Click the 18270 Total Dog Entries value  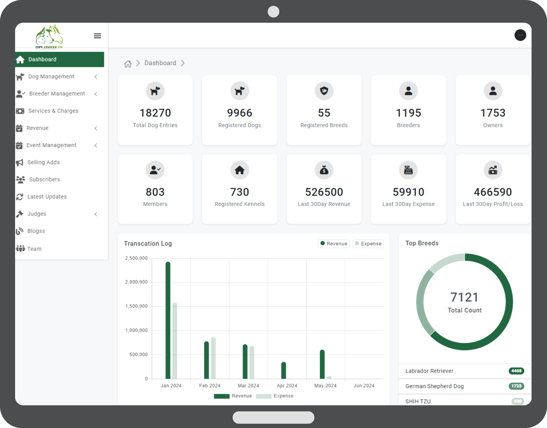(x=155, y=113)
